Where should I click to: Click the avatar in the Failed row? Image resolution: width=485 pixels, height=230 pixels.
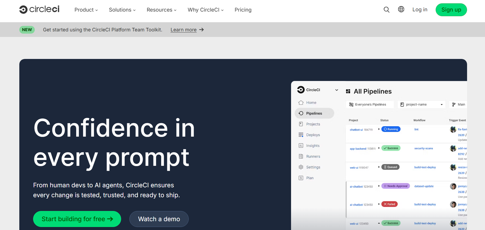point(453,204)
